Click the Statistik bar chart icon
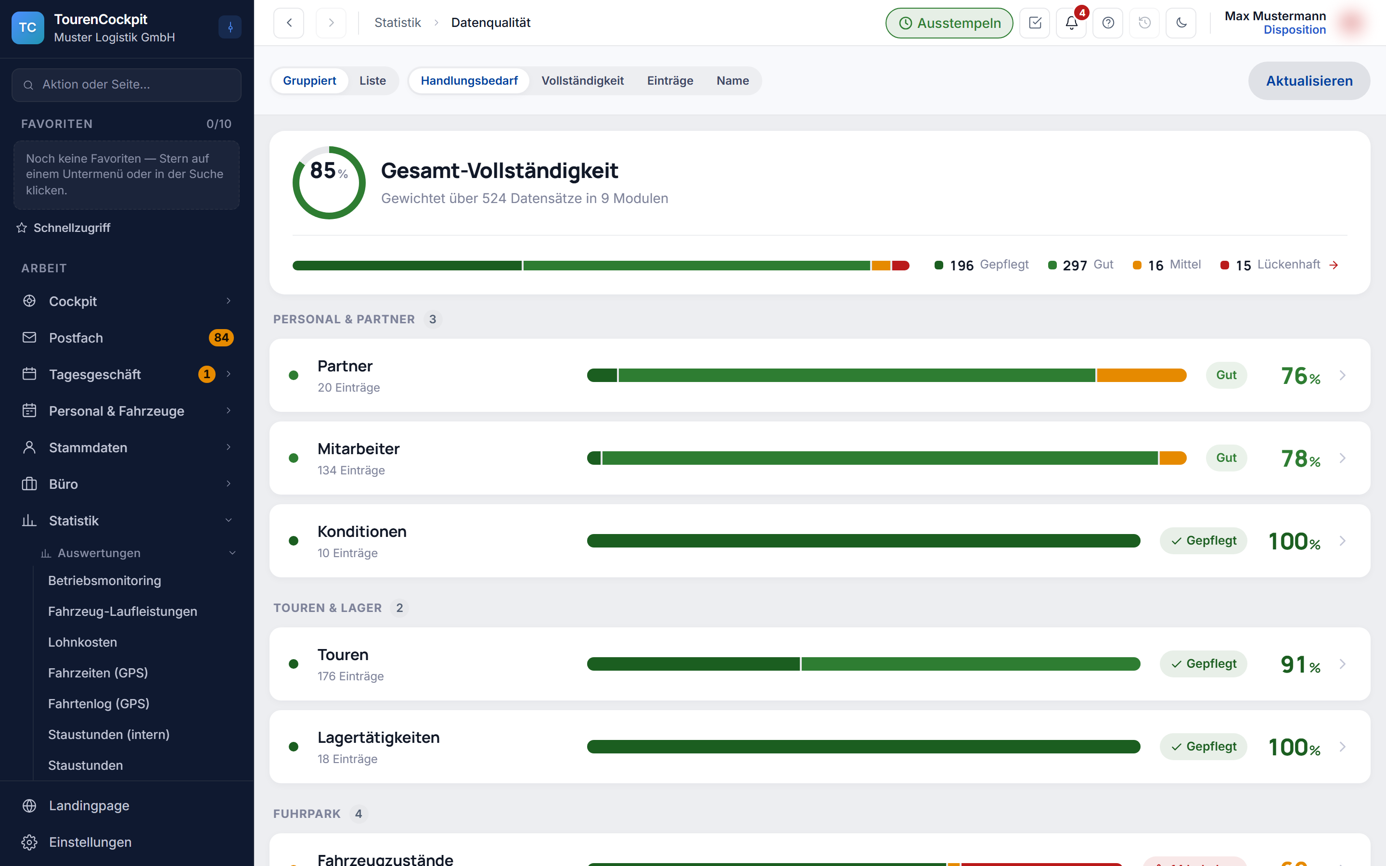Image resolution: width=1386 pixels, height=866 pixels. click(29, 521)
